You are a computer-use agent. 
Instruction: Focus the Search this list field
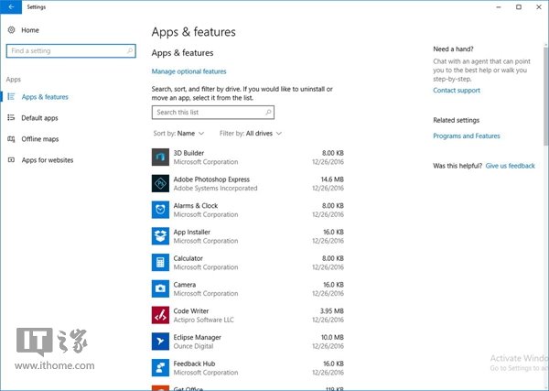[213, 113]
